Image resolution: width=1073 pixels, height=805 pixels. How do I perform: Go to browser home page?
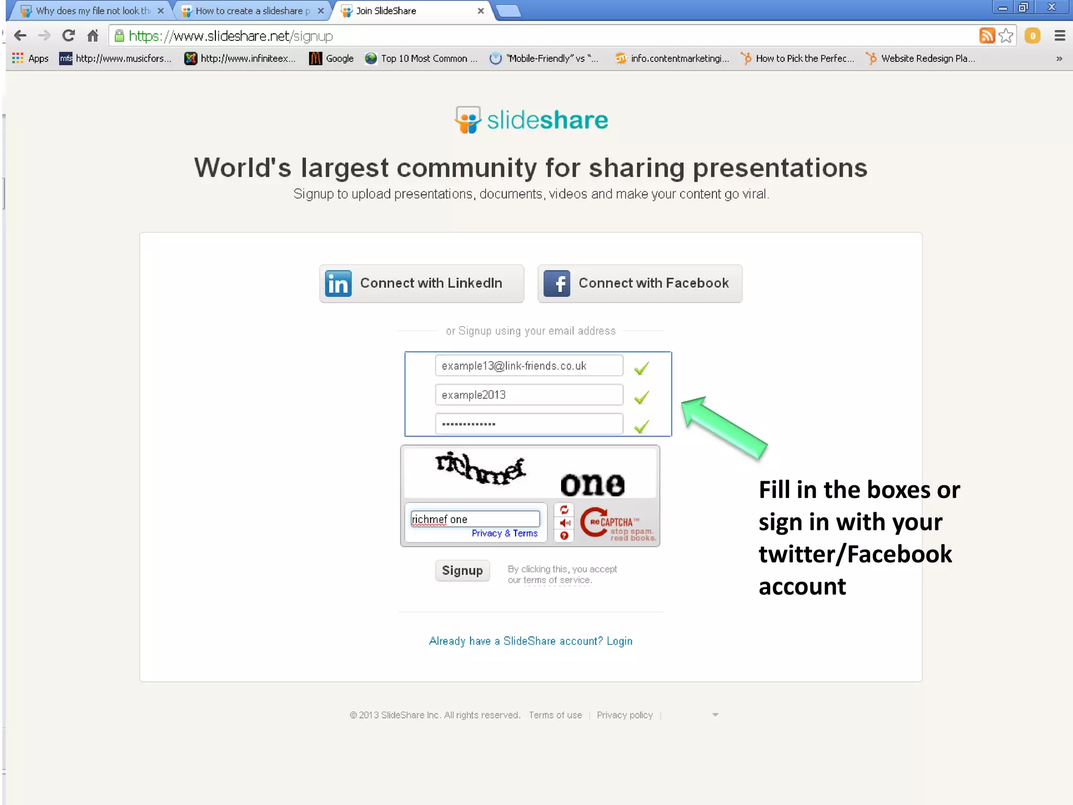pyautogui.click(x=93, y=36)
